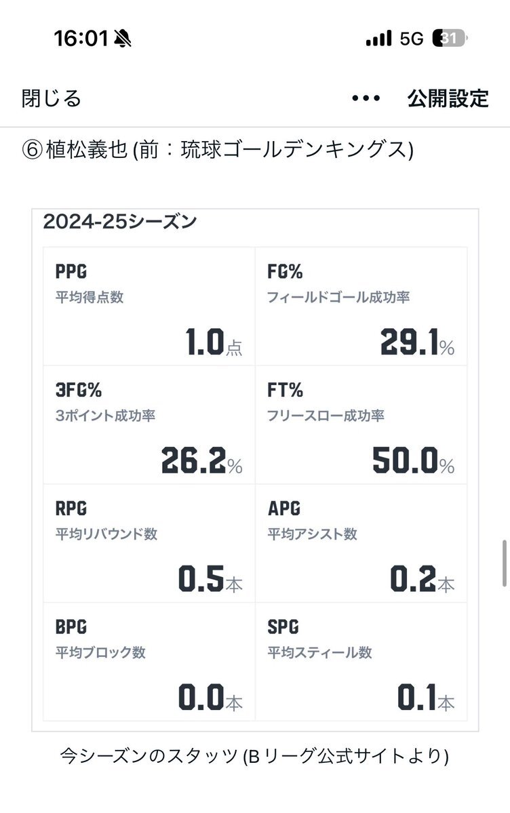Tap the 16:01 status bar clock
The height and width of the screenshot is (813, 510).
(x=81, y=39)
